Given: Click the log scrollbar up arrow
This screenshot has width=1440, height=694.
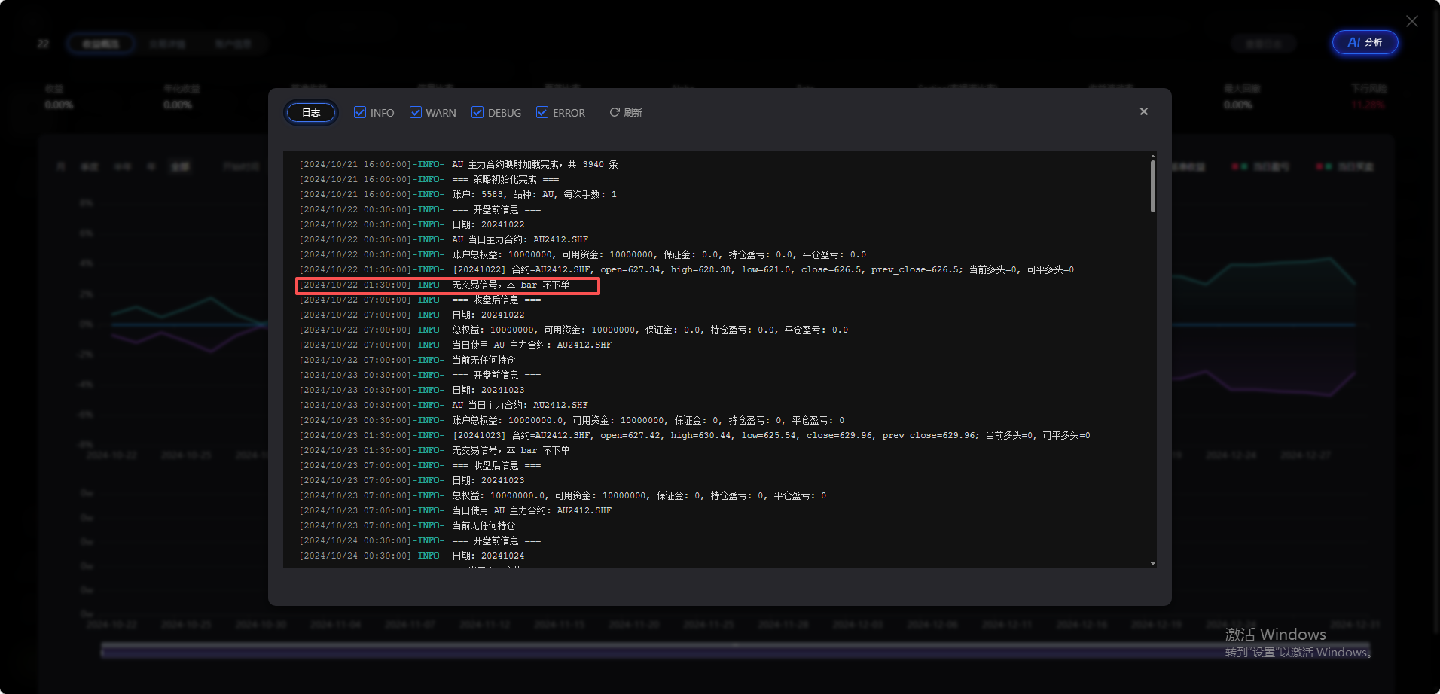Looking at the screenshot, I should [1152, 156].
